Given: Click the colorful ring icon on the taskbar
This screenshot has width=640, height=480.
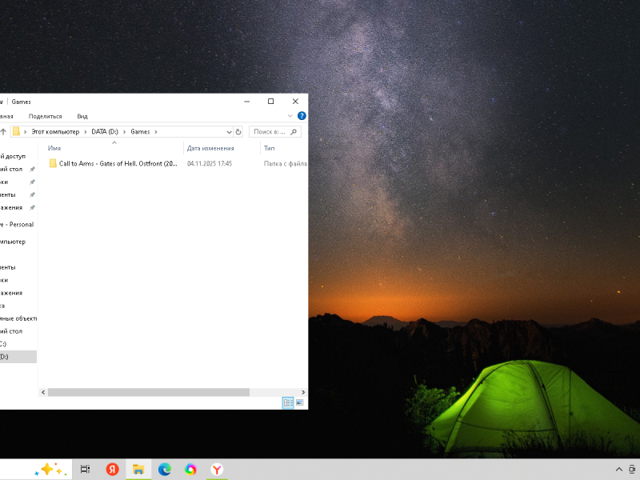Looking at the screenshot, I should pyautogui.click(x=190, y=470).
